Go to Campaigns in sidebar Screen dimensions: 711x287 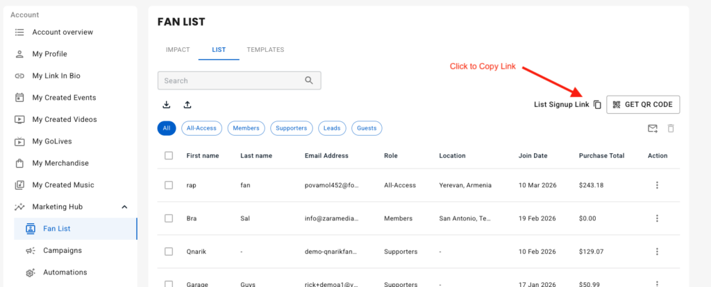[x=62, y=250]
